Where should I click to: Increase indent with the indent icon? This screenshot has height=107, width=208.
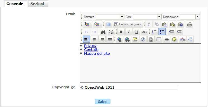pyautogui.click(x=179, y=32)
